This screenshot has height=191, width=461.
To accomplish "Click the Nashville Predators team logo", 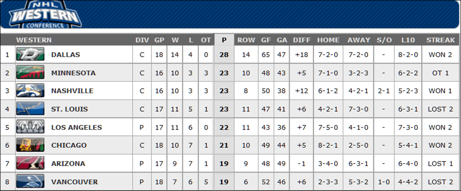I will click(x=30, y=91).
